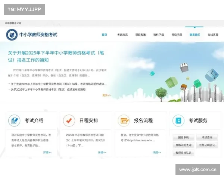This screenshot has height=179, width=224.
Task: Open notice about 面试 结果 query
Action: coord(59,84)
